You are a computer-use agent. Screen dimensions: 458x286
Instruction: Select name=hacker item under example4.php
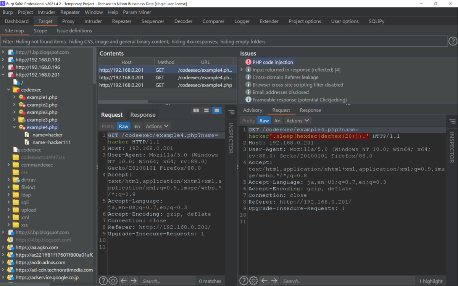tap(47, 135)
